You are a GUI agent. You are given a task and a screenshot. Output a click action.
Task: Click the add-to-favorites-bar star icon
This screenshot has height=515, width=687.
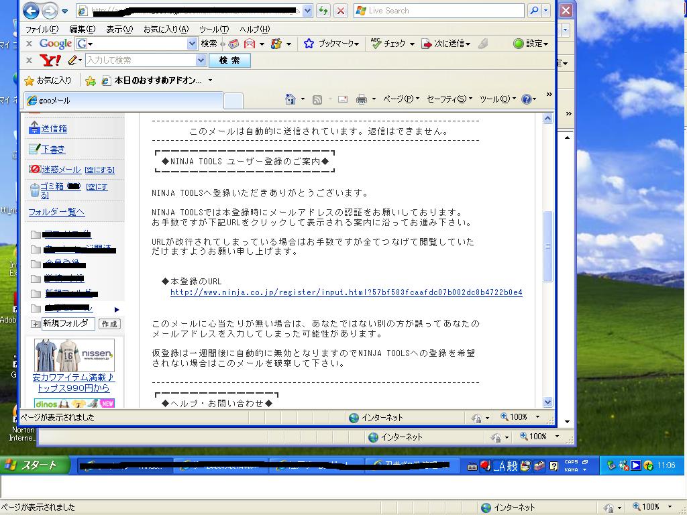[x=91, y=80]
